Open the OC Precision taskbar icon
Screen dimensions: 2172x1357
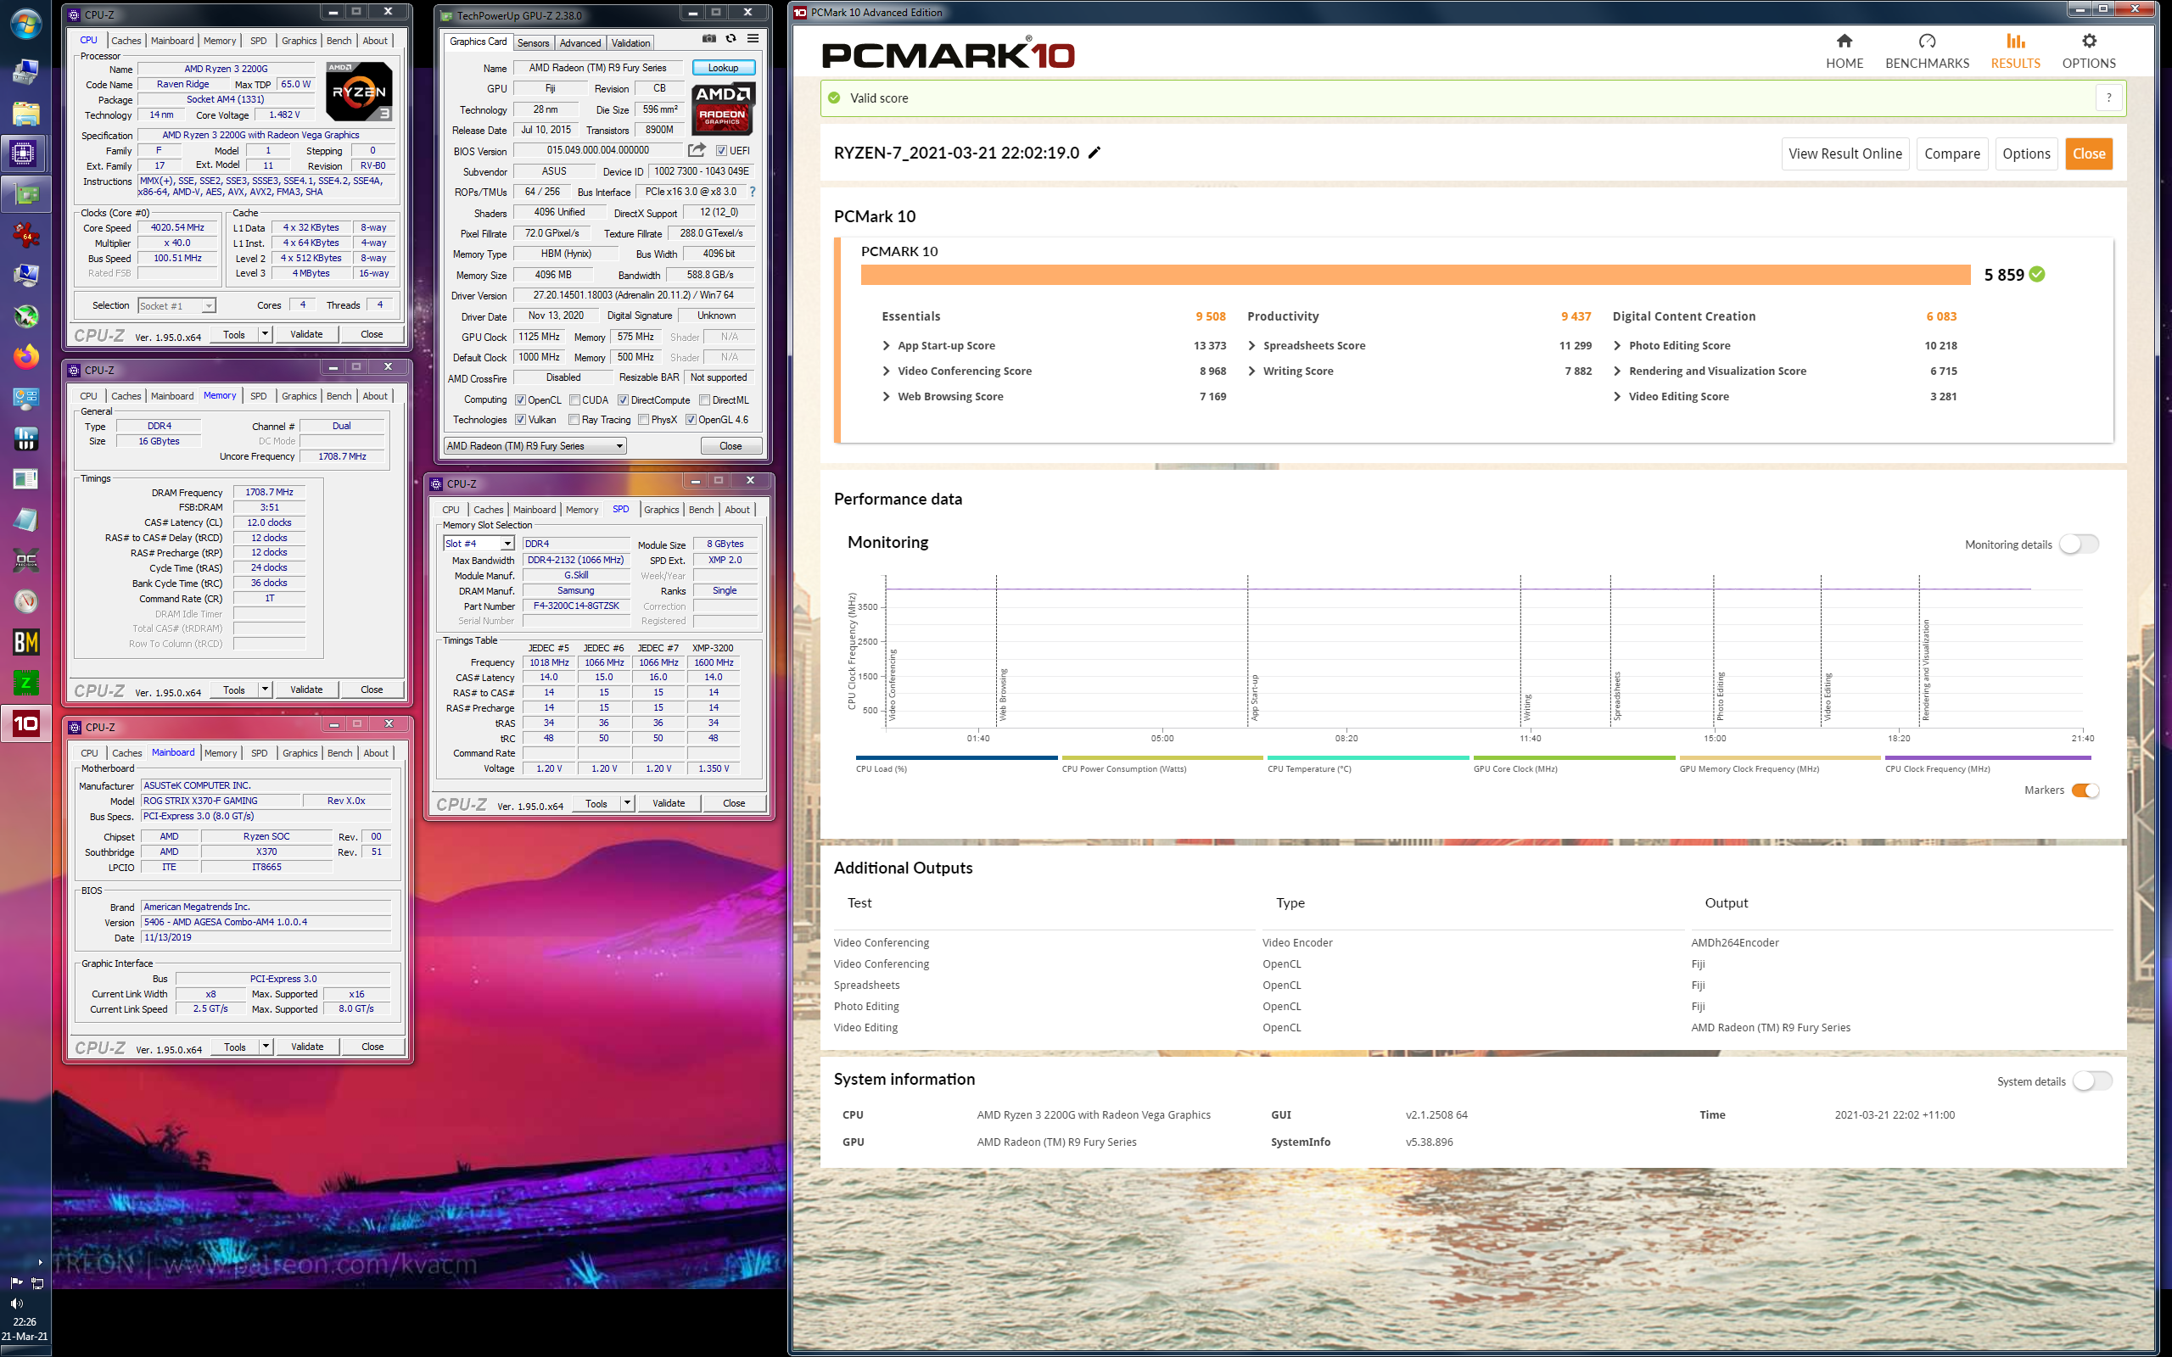[25, 561]
